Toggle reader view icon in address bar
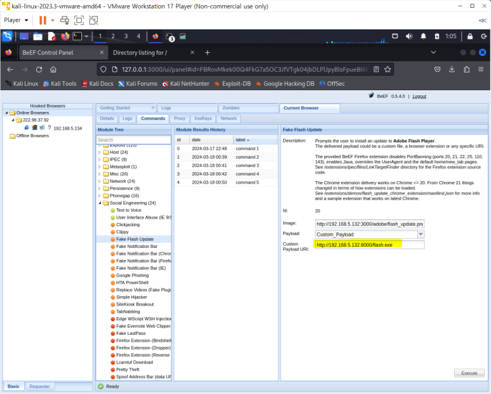 point(377,69)
